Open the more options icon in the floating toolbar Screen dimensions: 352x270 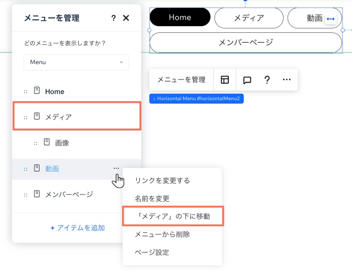pyautogui.click(x=287, y=80)
